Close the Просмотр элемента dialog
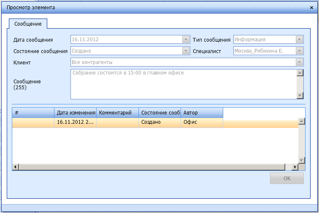 click(x=311, y=8)
